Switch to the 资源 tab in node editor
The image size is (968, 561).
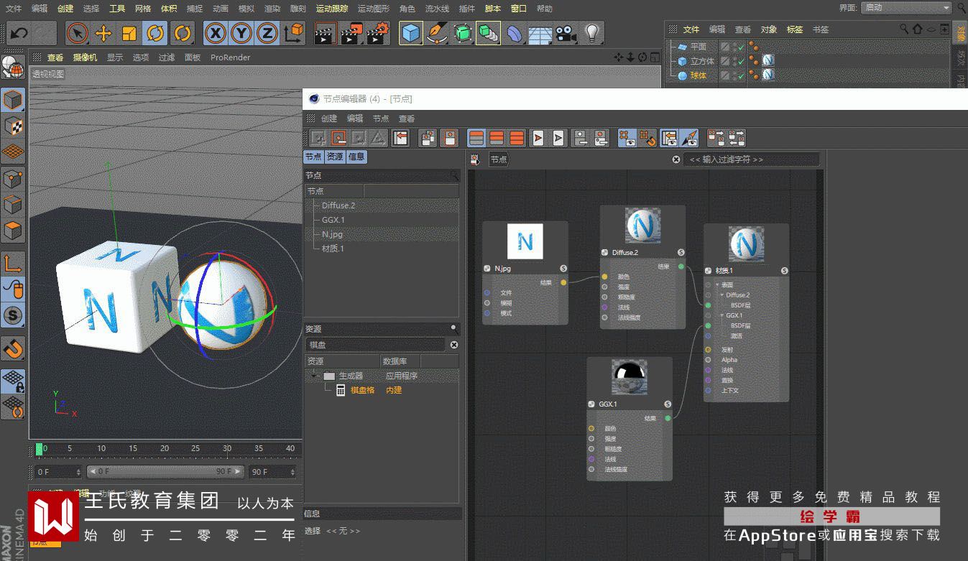(x=335, y=157)
